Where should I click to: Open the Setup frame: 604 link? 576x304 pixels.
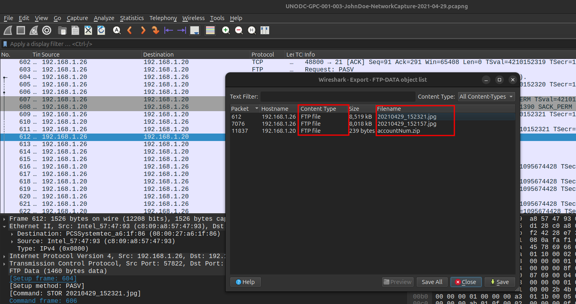point(43,278)
